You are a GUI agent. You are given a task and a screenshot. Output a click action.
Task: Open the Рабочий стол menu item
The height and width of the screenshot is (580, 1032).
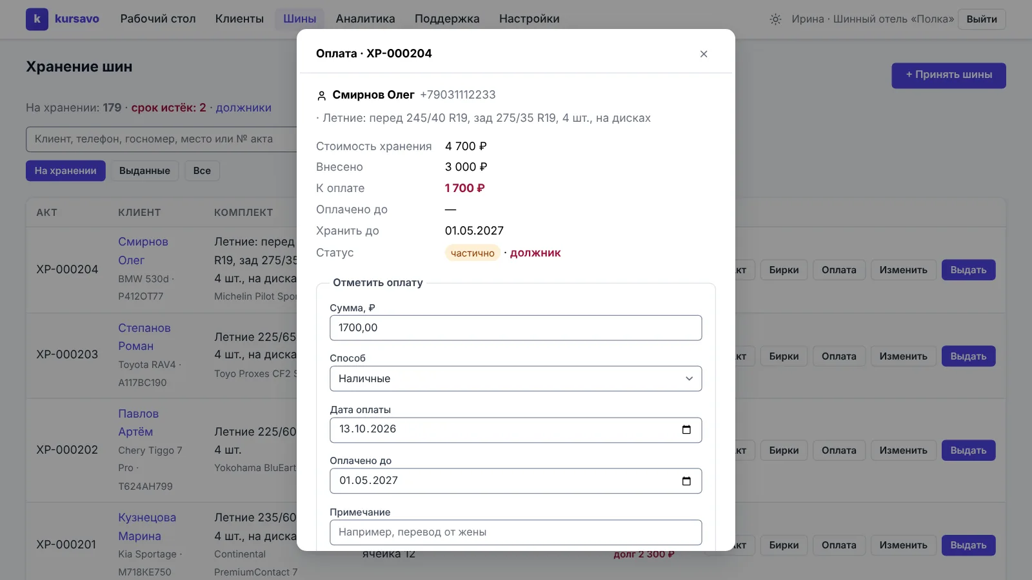[157, 19]
